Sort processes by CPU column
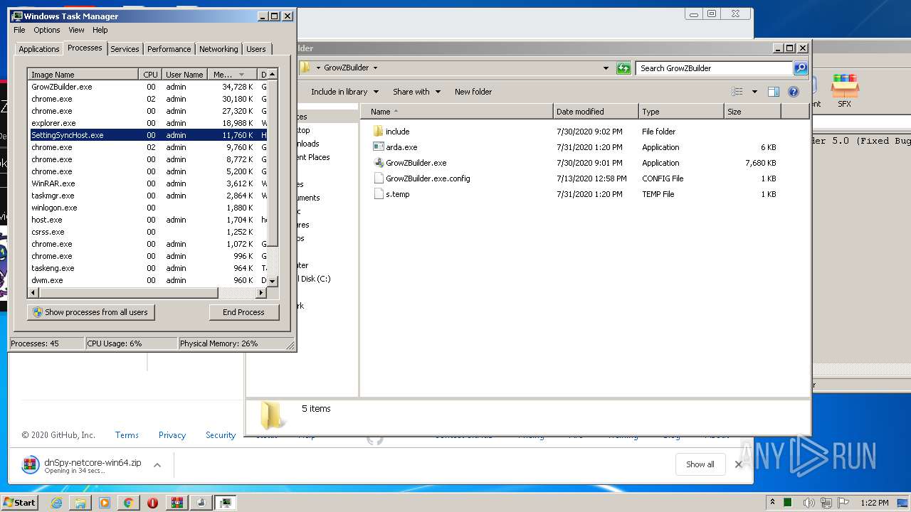The image size is (911, 512). (150, 75)
